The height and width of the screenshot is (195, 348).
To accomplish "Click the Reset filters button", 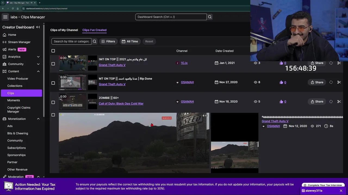I will (149, 41).
